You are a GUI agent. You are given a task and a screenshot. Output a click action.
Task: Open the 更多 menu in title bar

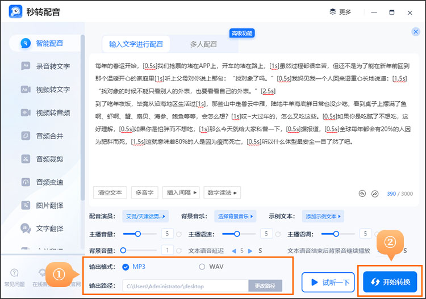click(x=341, y=12)
